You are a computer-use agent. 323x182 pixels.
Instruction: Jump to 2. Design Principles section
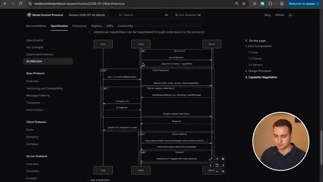pos(258,71)
